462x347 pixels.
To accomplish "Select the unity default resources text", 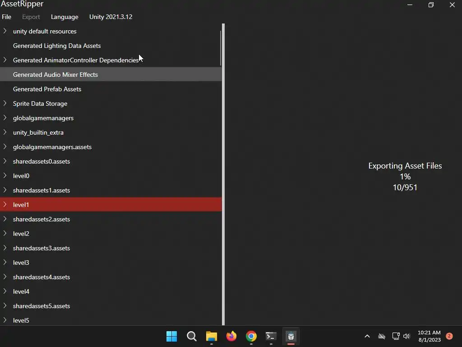I will tap(45, 31).
